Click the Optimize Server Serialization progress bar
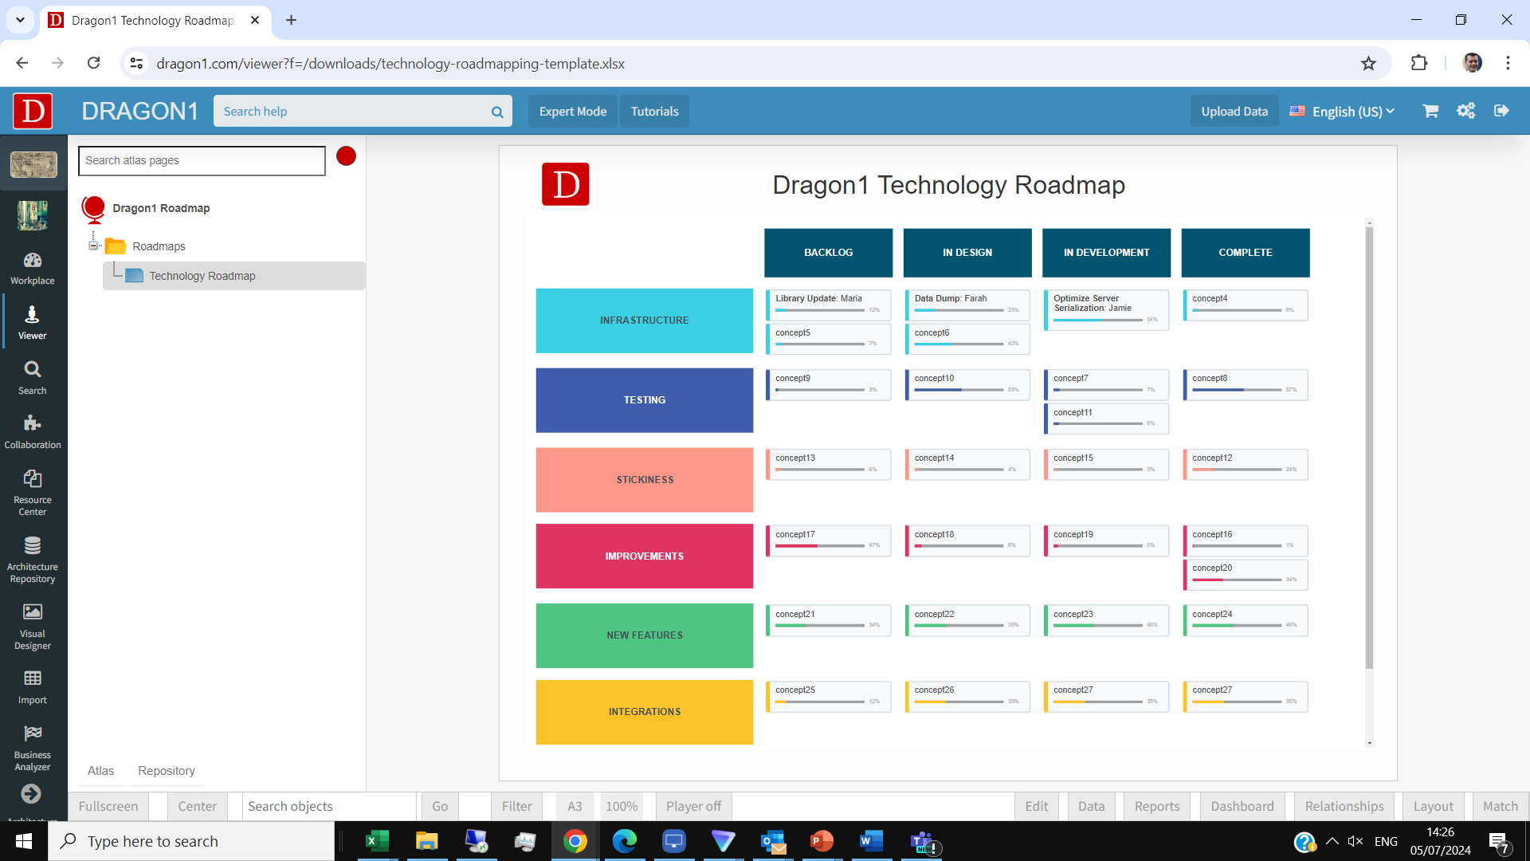The image size is (1530, 861). 1097,320
